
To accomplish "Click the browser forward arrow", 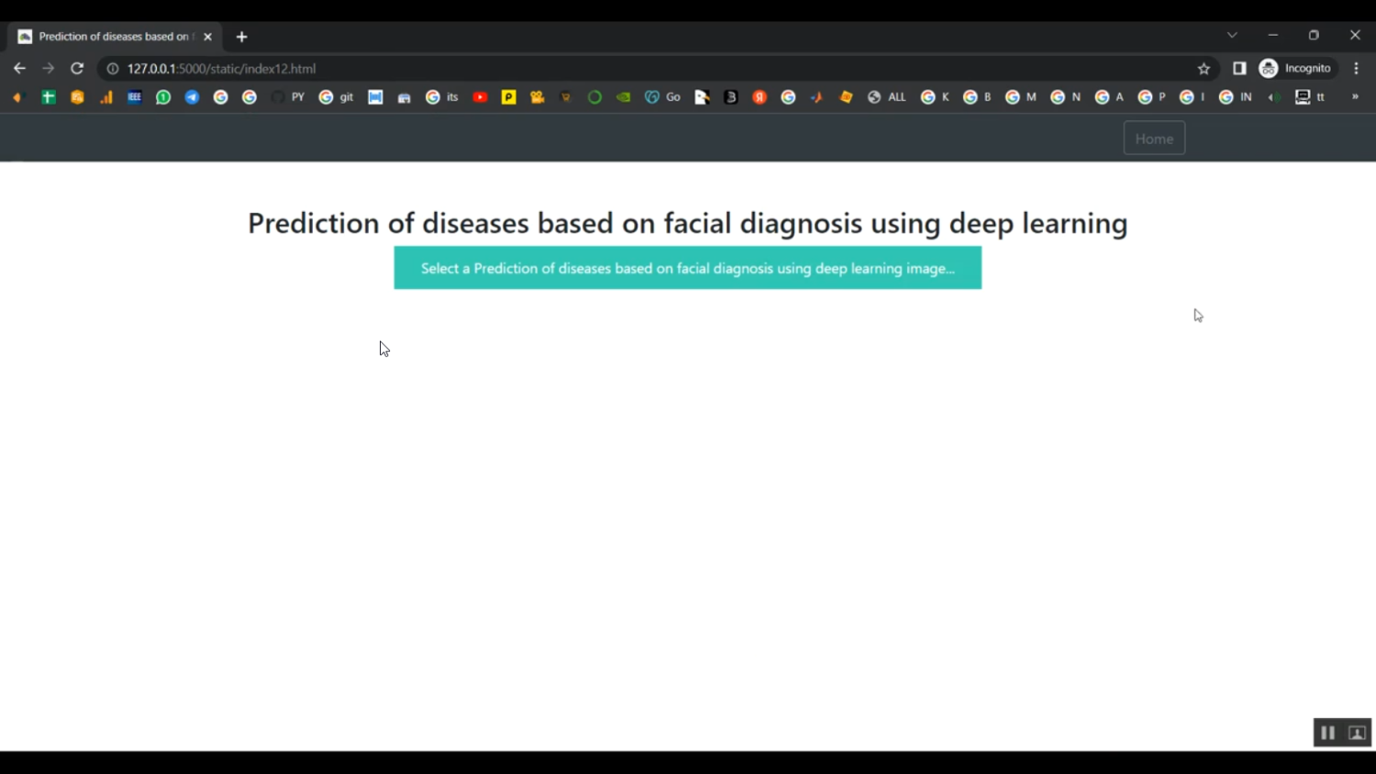I will [49, 69].
